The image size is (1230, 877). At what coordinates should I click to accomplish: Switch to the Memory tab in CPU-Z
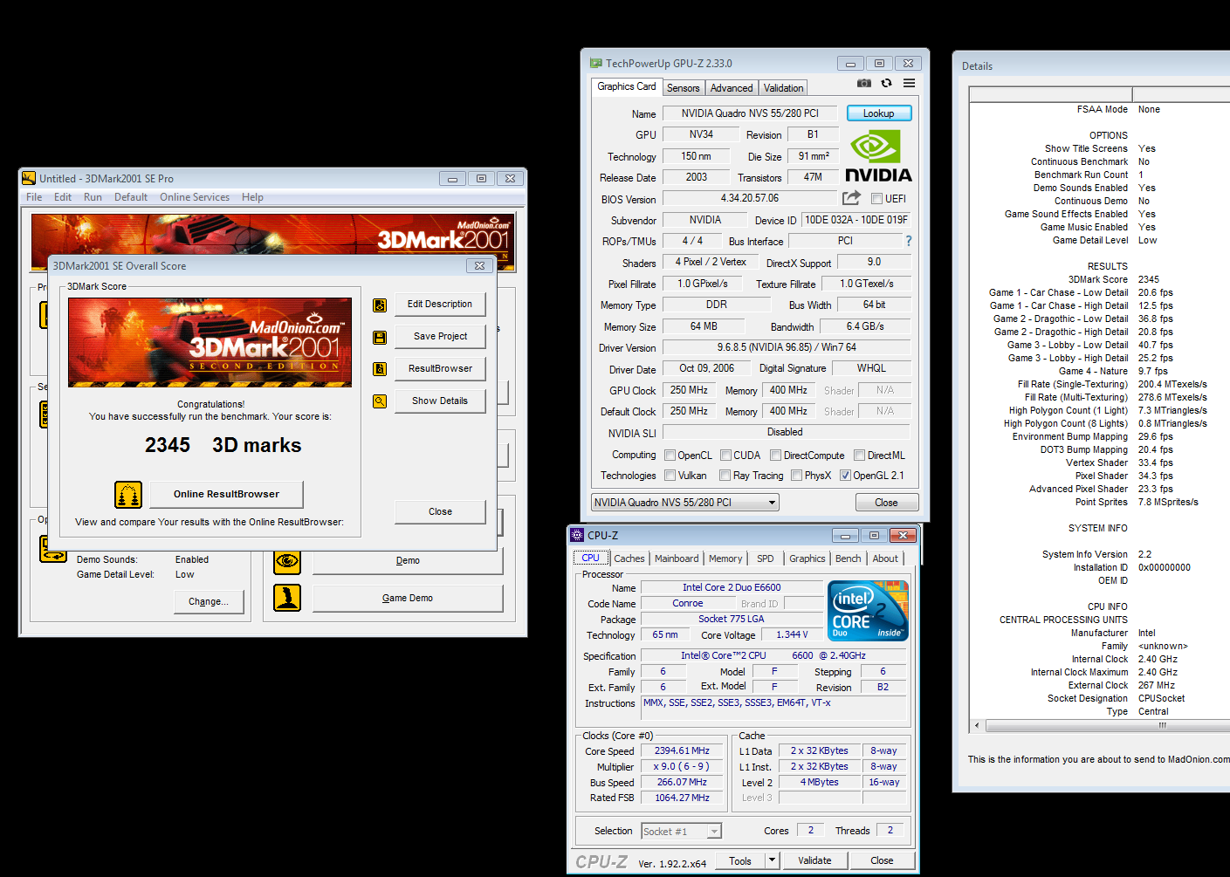pos(725,558)
